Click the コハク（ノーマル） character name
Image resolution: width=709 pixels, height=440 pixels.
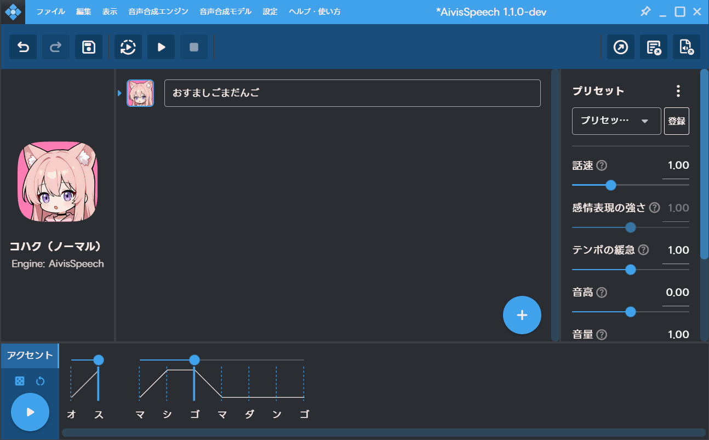[x=56, y=246]
